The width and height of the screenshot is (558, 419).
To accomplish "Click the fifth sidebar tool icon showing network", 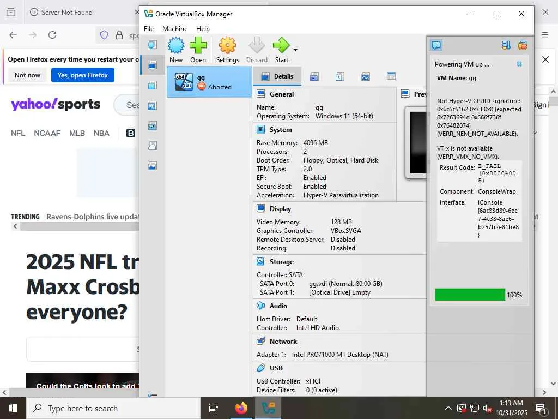I will pos(153,125).
